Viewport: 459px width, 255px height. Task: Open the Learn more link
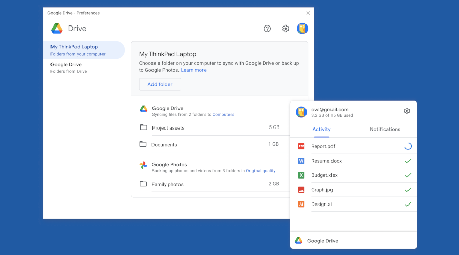point(193,70)
